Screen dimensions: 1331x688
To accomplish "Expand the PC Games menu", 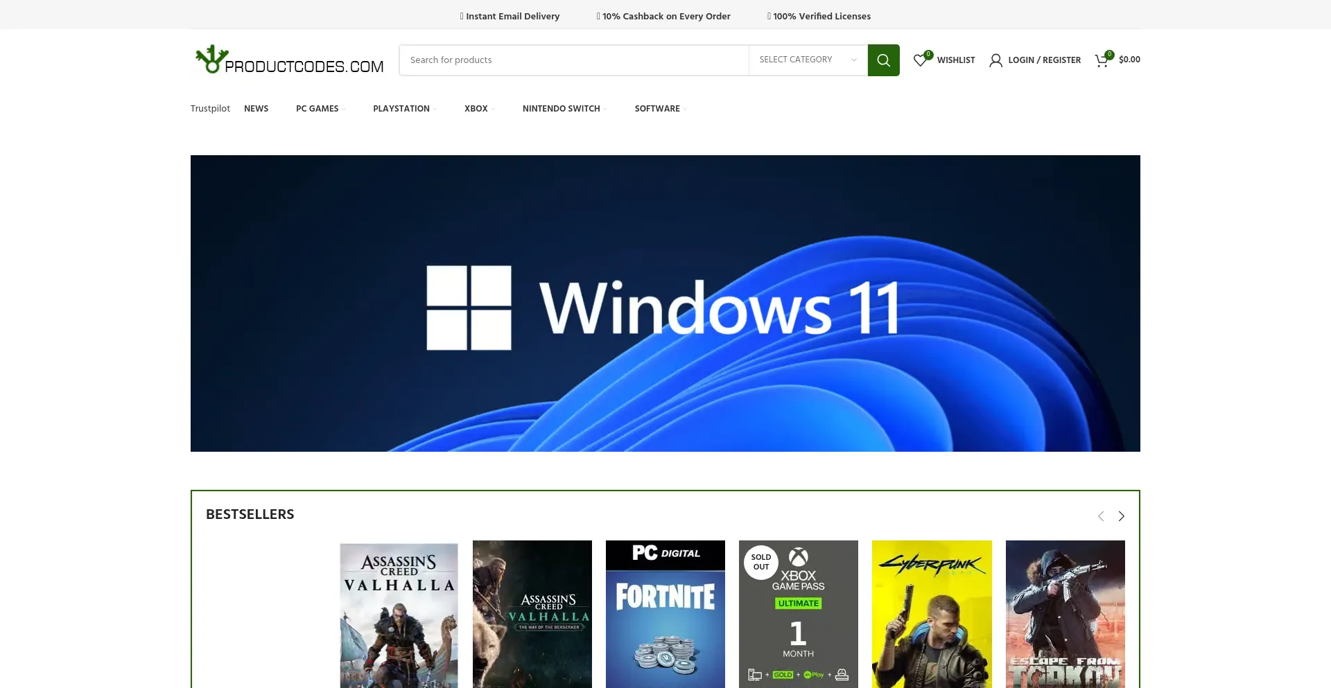I will [317, 109].
